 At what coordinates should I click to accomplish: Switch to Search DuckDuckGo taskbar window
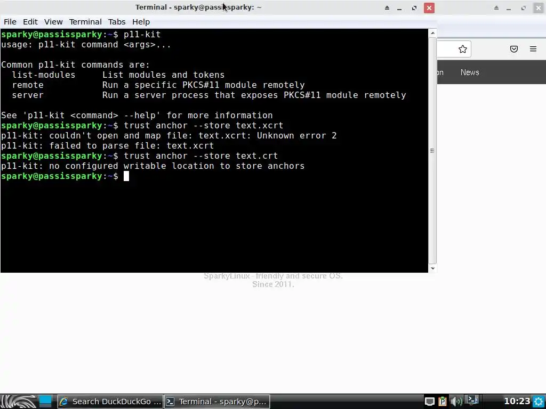tap(110, 402)
